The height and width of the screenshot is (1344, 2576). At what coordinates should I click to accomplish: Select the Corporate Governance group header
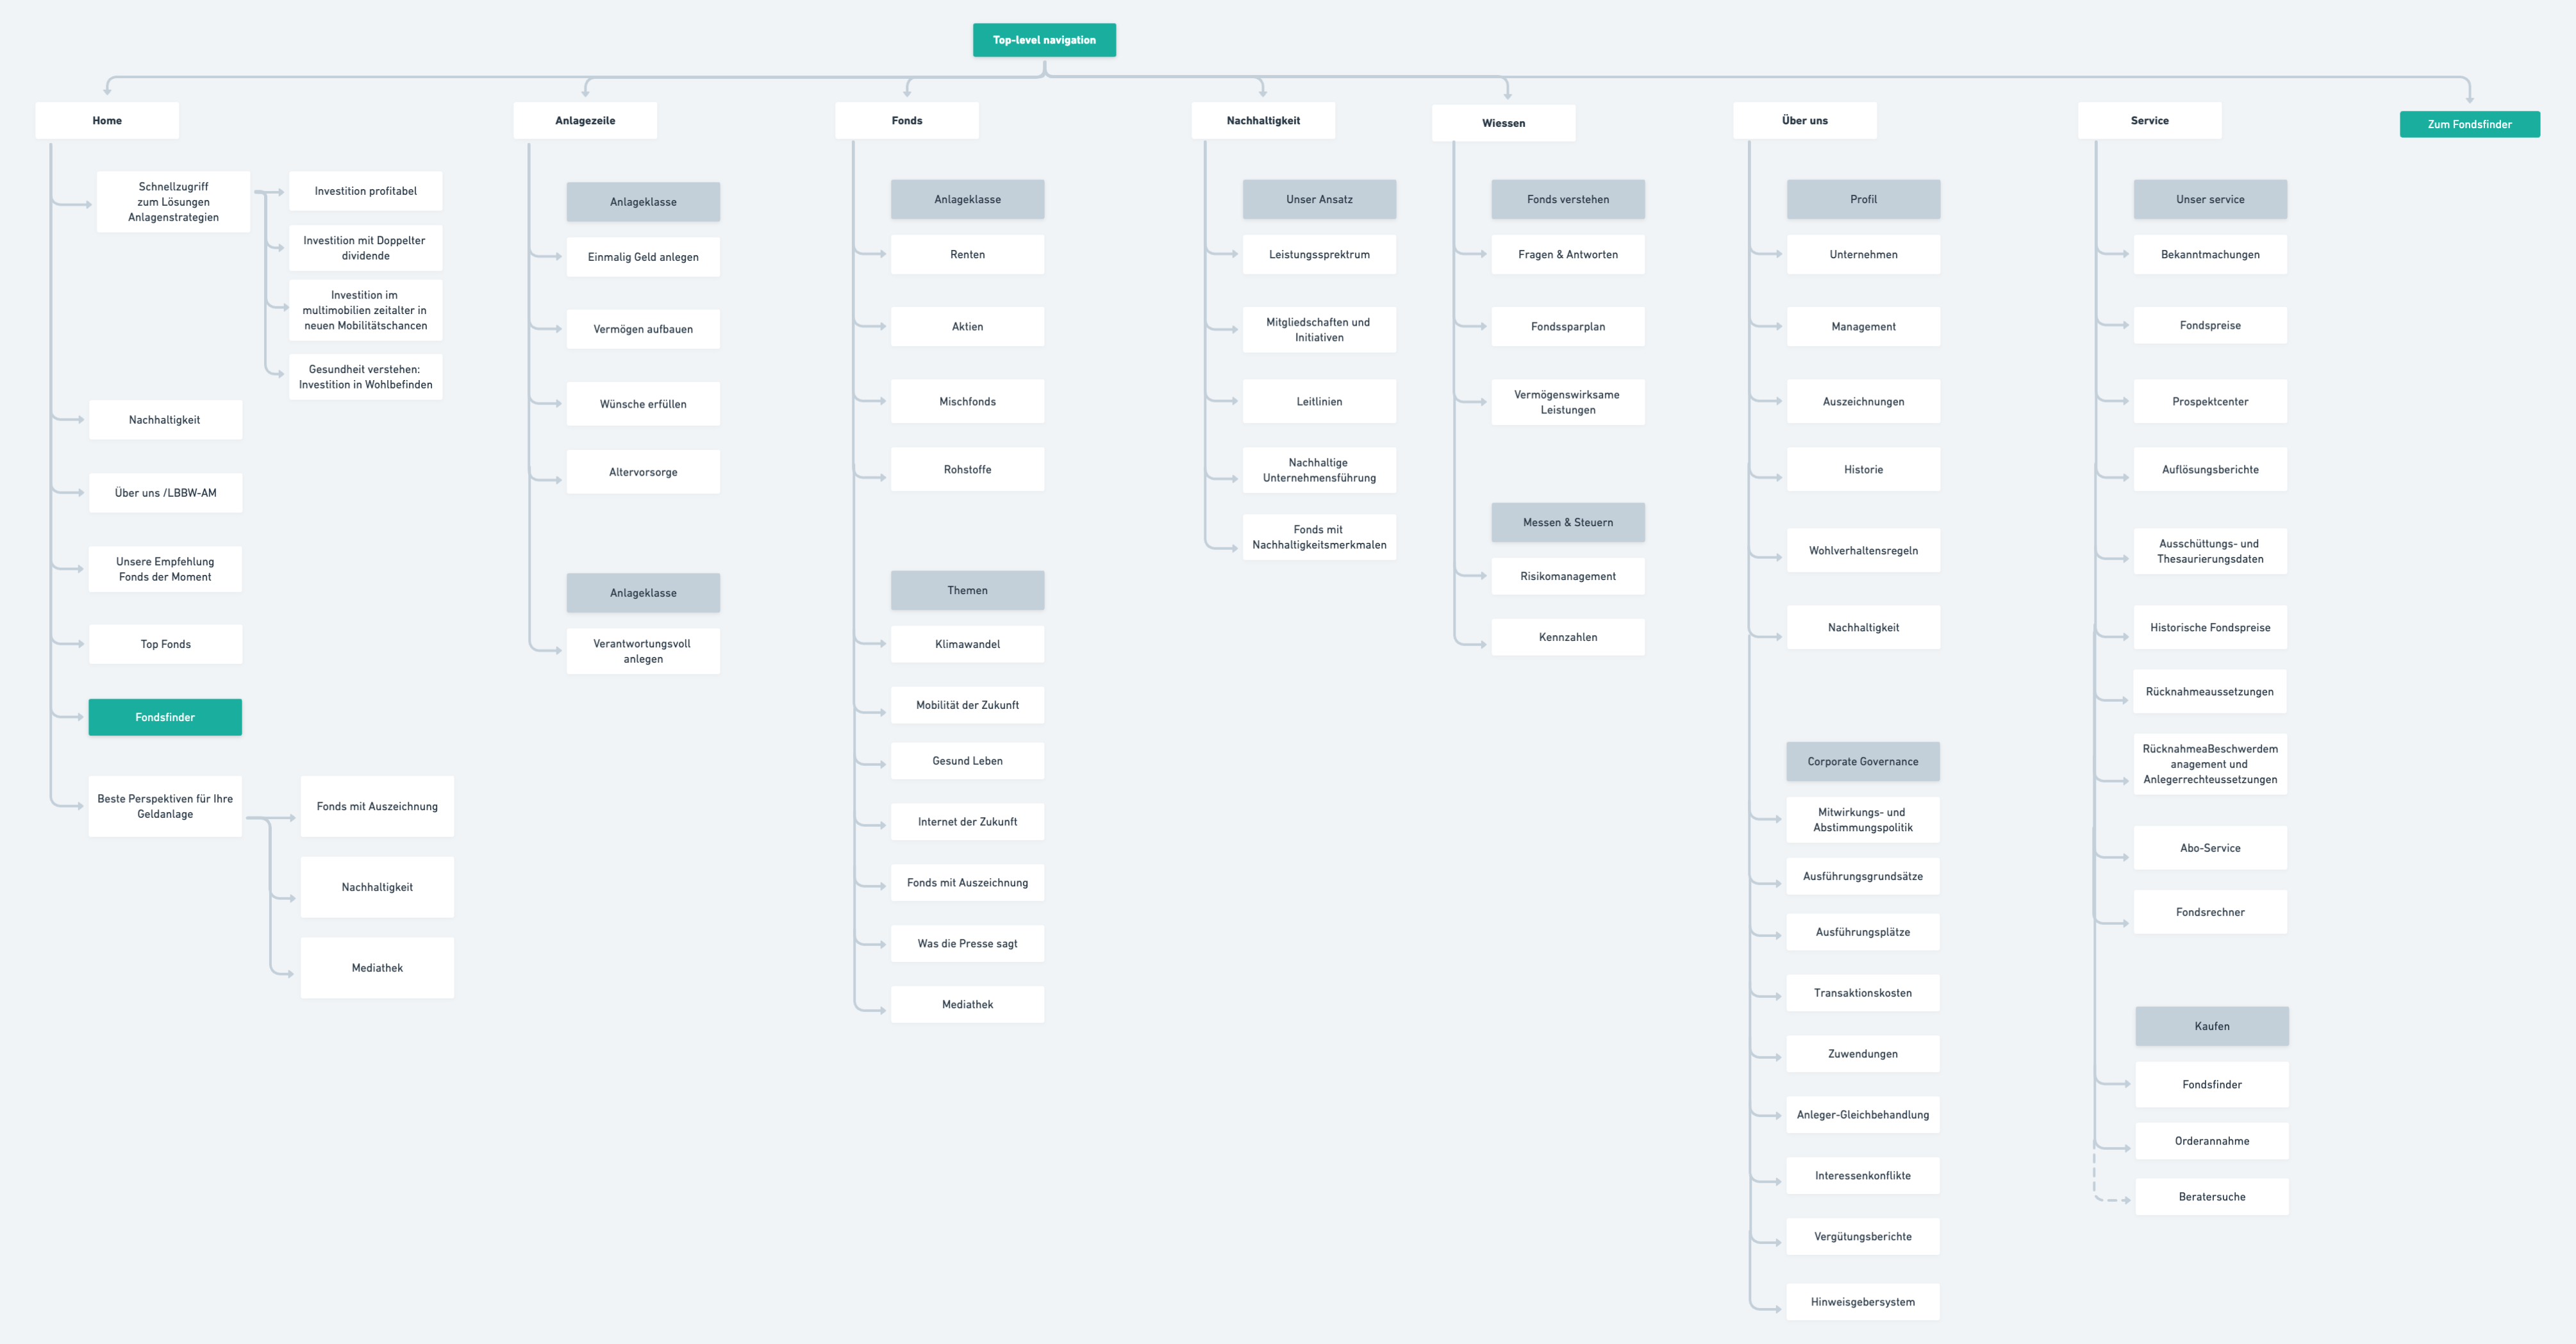[x=1862, y=761]
